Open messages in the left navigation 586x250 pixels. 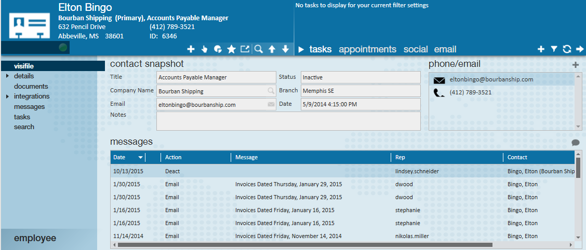[29, 107]
